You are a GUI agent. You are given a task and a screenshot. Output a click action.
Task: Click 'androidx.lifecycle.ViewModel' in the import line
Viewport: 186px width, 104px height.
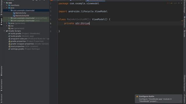coord(88,12)
